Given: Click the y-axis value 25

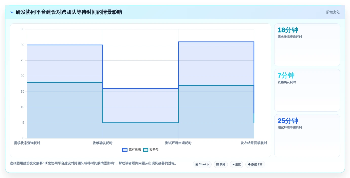Looking at the screenshot, I should [23, 60].
